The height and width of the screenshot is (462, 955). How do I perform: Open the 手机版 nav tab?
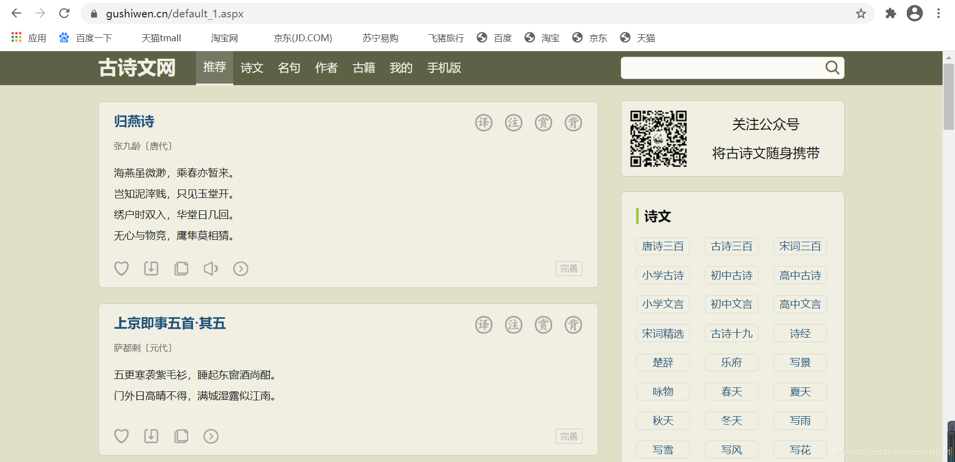(444, 68)
